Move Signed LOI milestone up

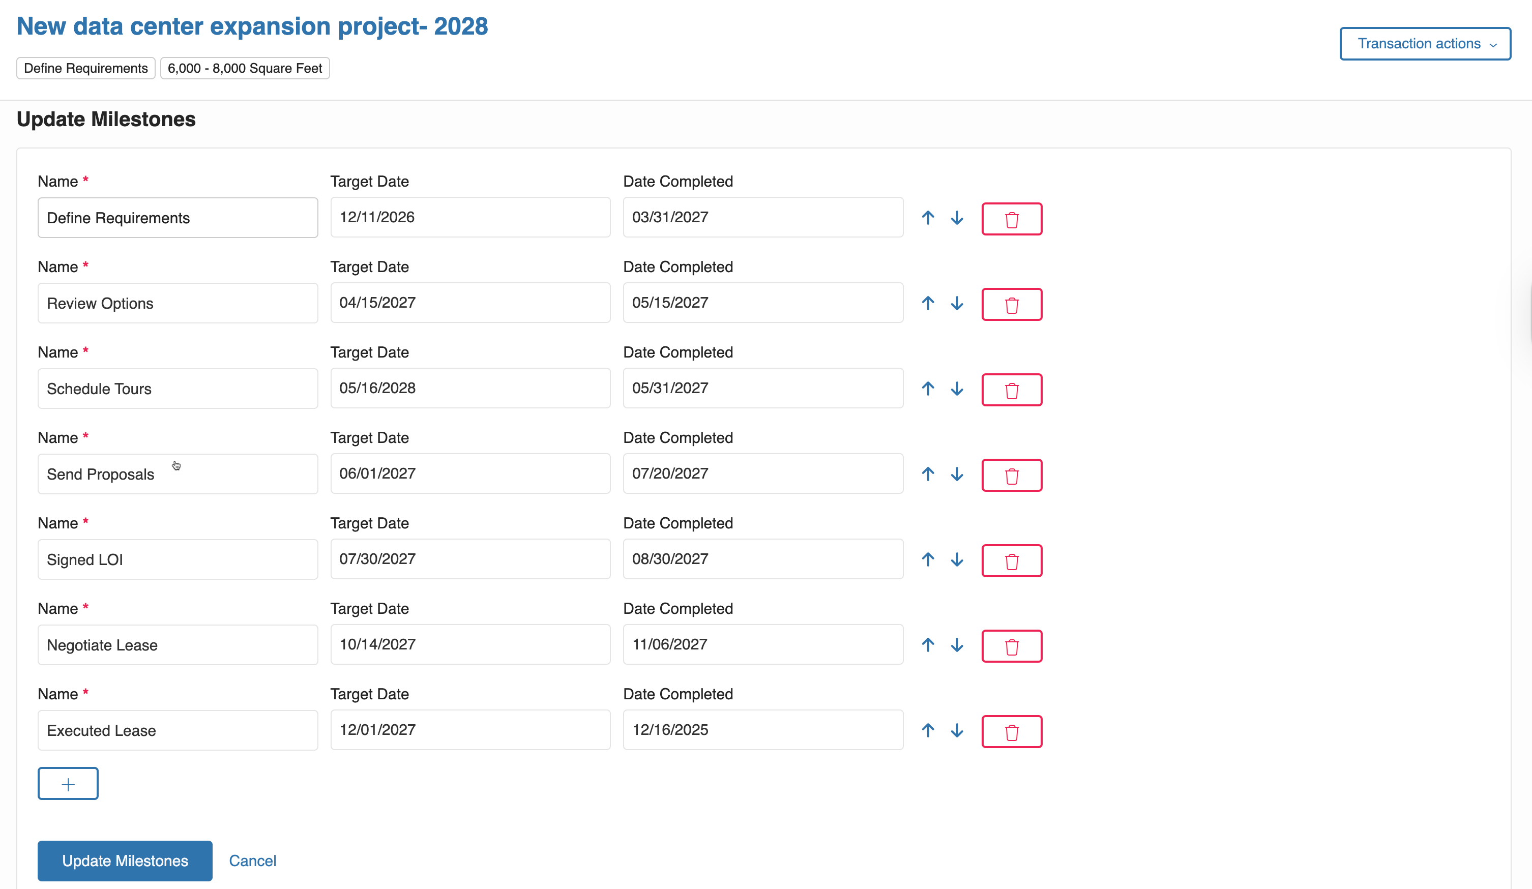coord(928,559)
